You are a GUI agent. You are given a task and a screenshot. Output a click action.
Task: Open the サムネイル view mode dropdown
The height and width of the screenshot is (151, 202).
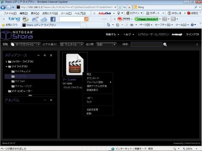click(x=72, y=44)
